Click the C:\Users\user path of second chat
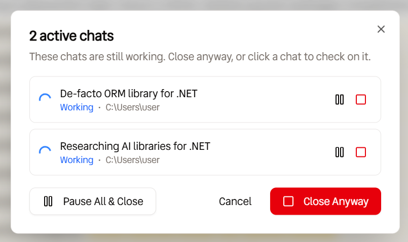 point(132,160)
